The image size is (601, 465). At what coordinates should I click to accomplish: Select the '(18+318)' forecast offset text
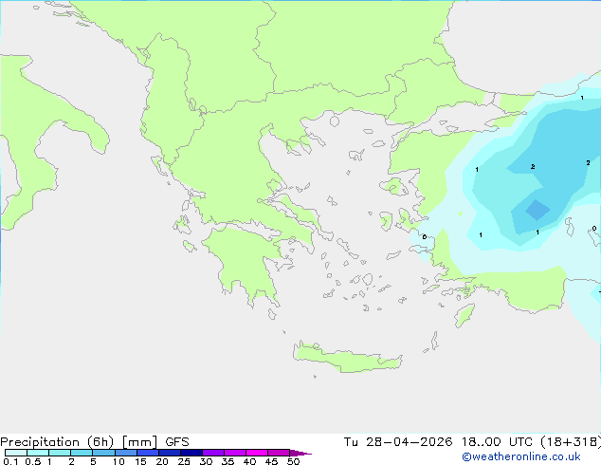571,442
